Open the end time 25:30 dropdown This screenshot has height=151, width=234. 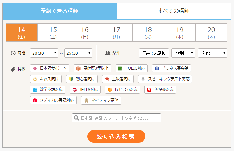pyautogui.click(x=78, y=53)
